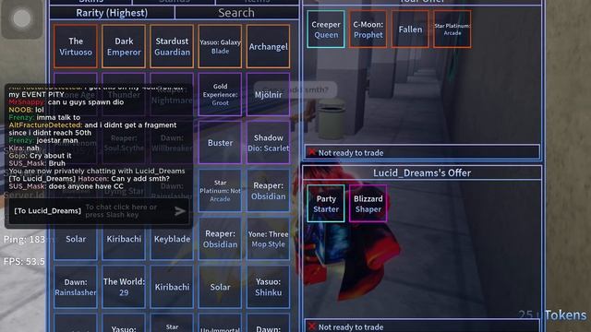The height and width of the screenshot is (332, 591).
Task: Inspect Party Starter in Lucid_Dreams's offer
Action: tap(326, 204)
